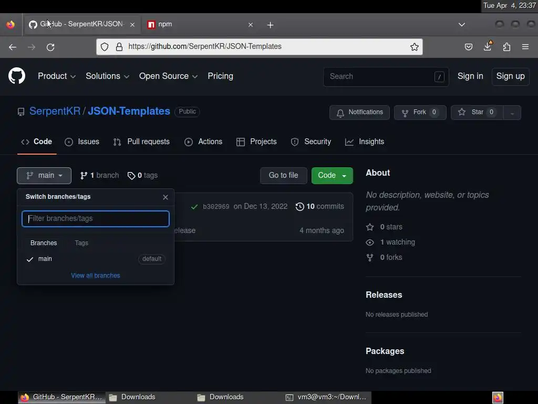
Task: Click the clock in the top panel
Action: (x=509, y=5)
